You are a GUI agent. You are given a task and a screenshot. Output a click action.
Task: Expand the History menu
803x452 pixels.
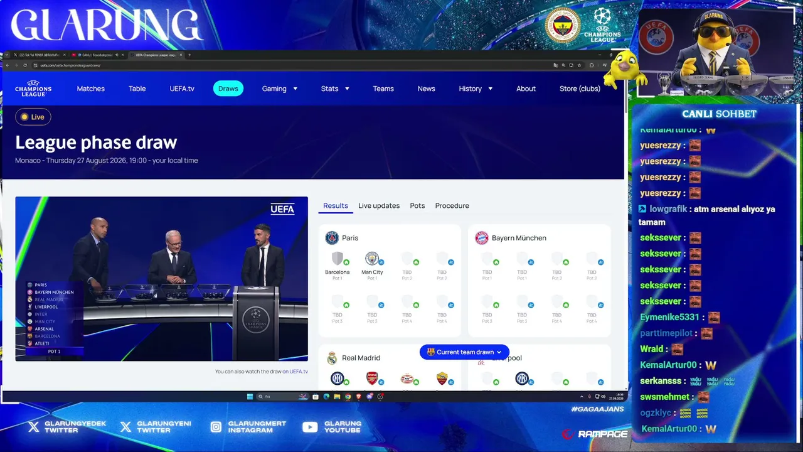pyautogui.click(x=476, y=89)
